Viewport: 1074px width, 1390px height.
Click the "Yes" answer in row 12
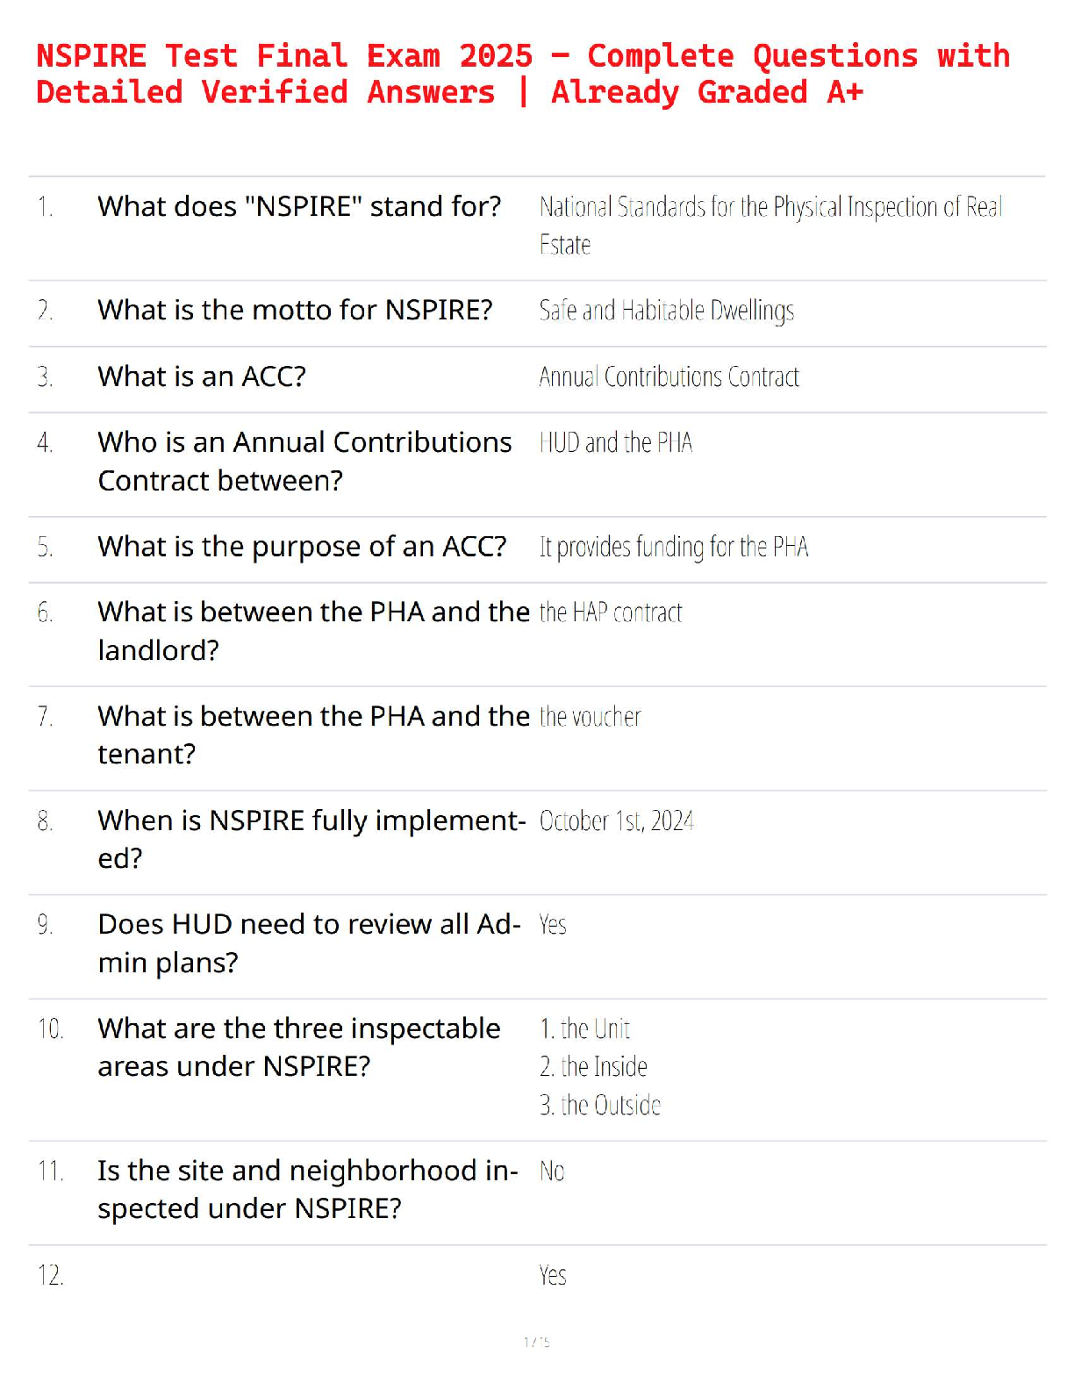pos(552,1275)
